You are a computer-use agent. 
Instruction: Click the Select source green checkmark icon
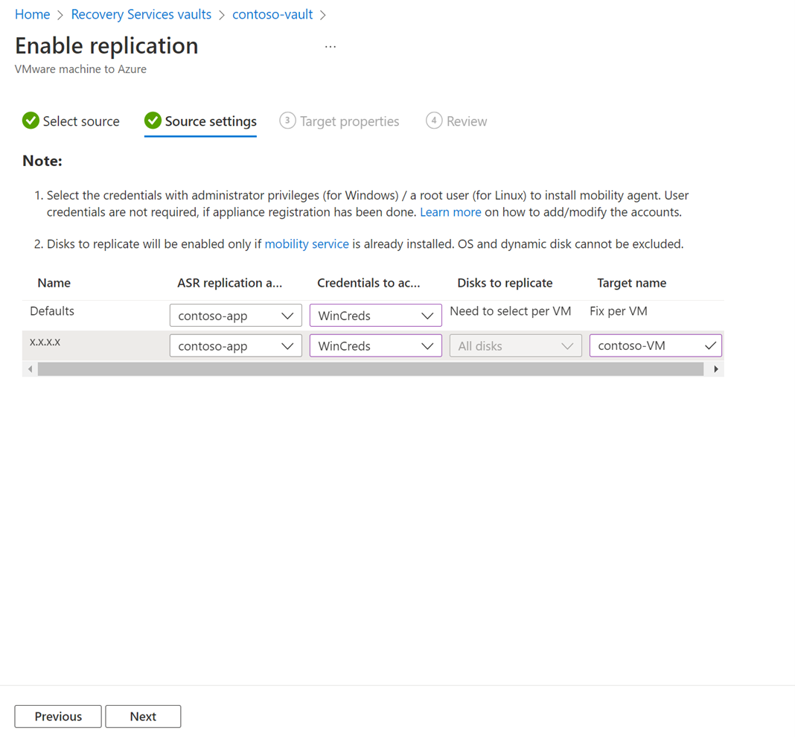(31, 121)
